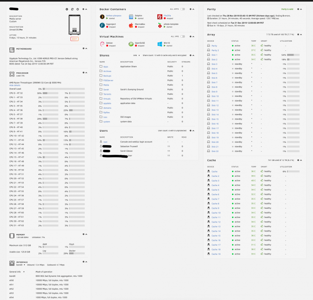313x300 pixels.
Task: Open the Disk 22 device link
Action: pyautogui.click(x=215, y=151)
